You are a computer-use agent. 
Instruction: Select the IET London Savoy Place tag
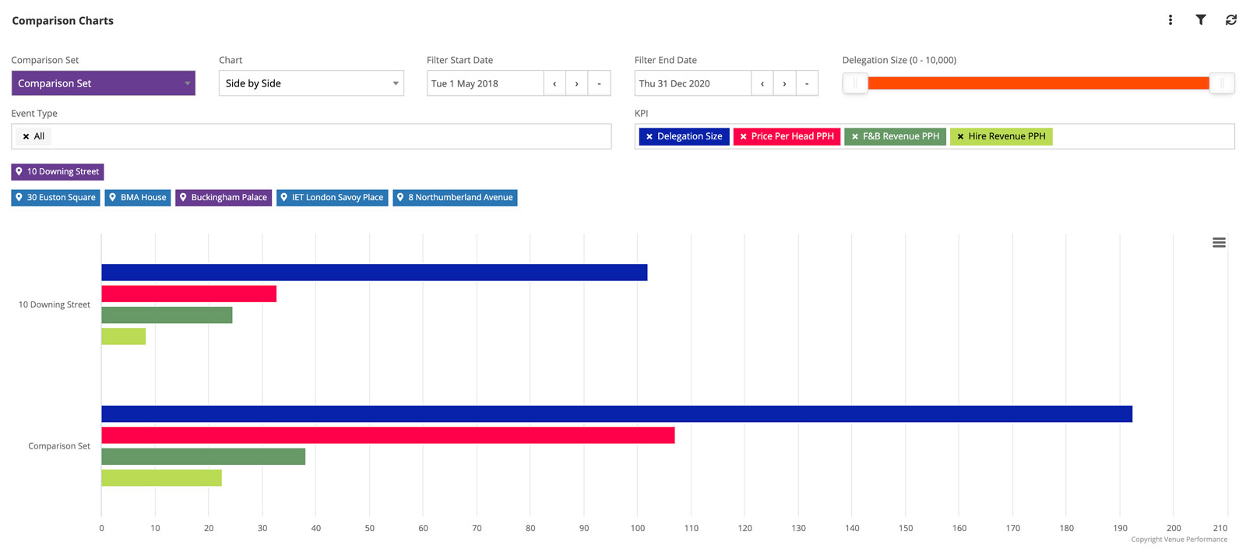[332, 198]
